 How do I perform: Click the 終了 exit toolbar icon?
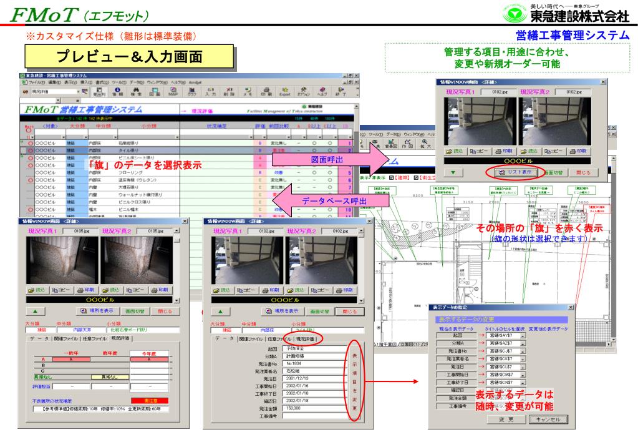[341, 91]
